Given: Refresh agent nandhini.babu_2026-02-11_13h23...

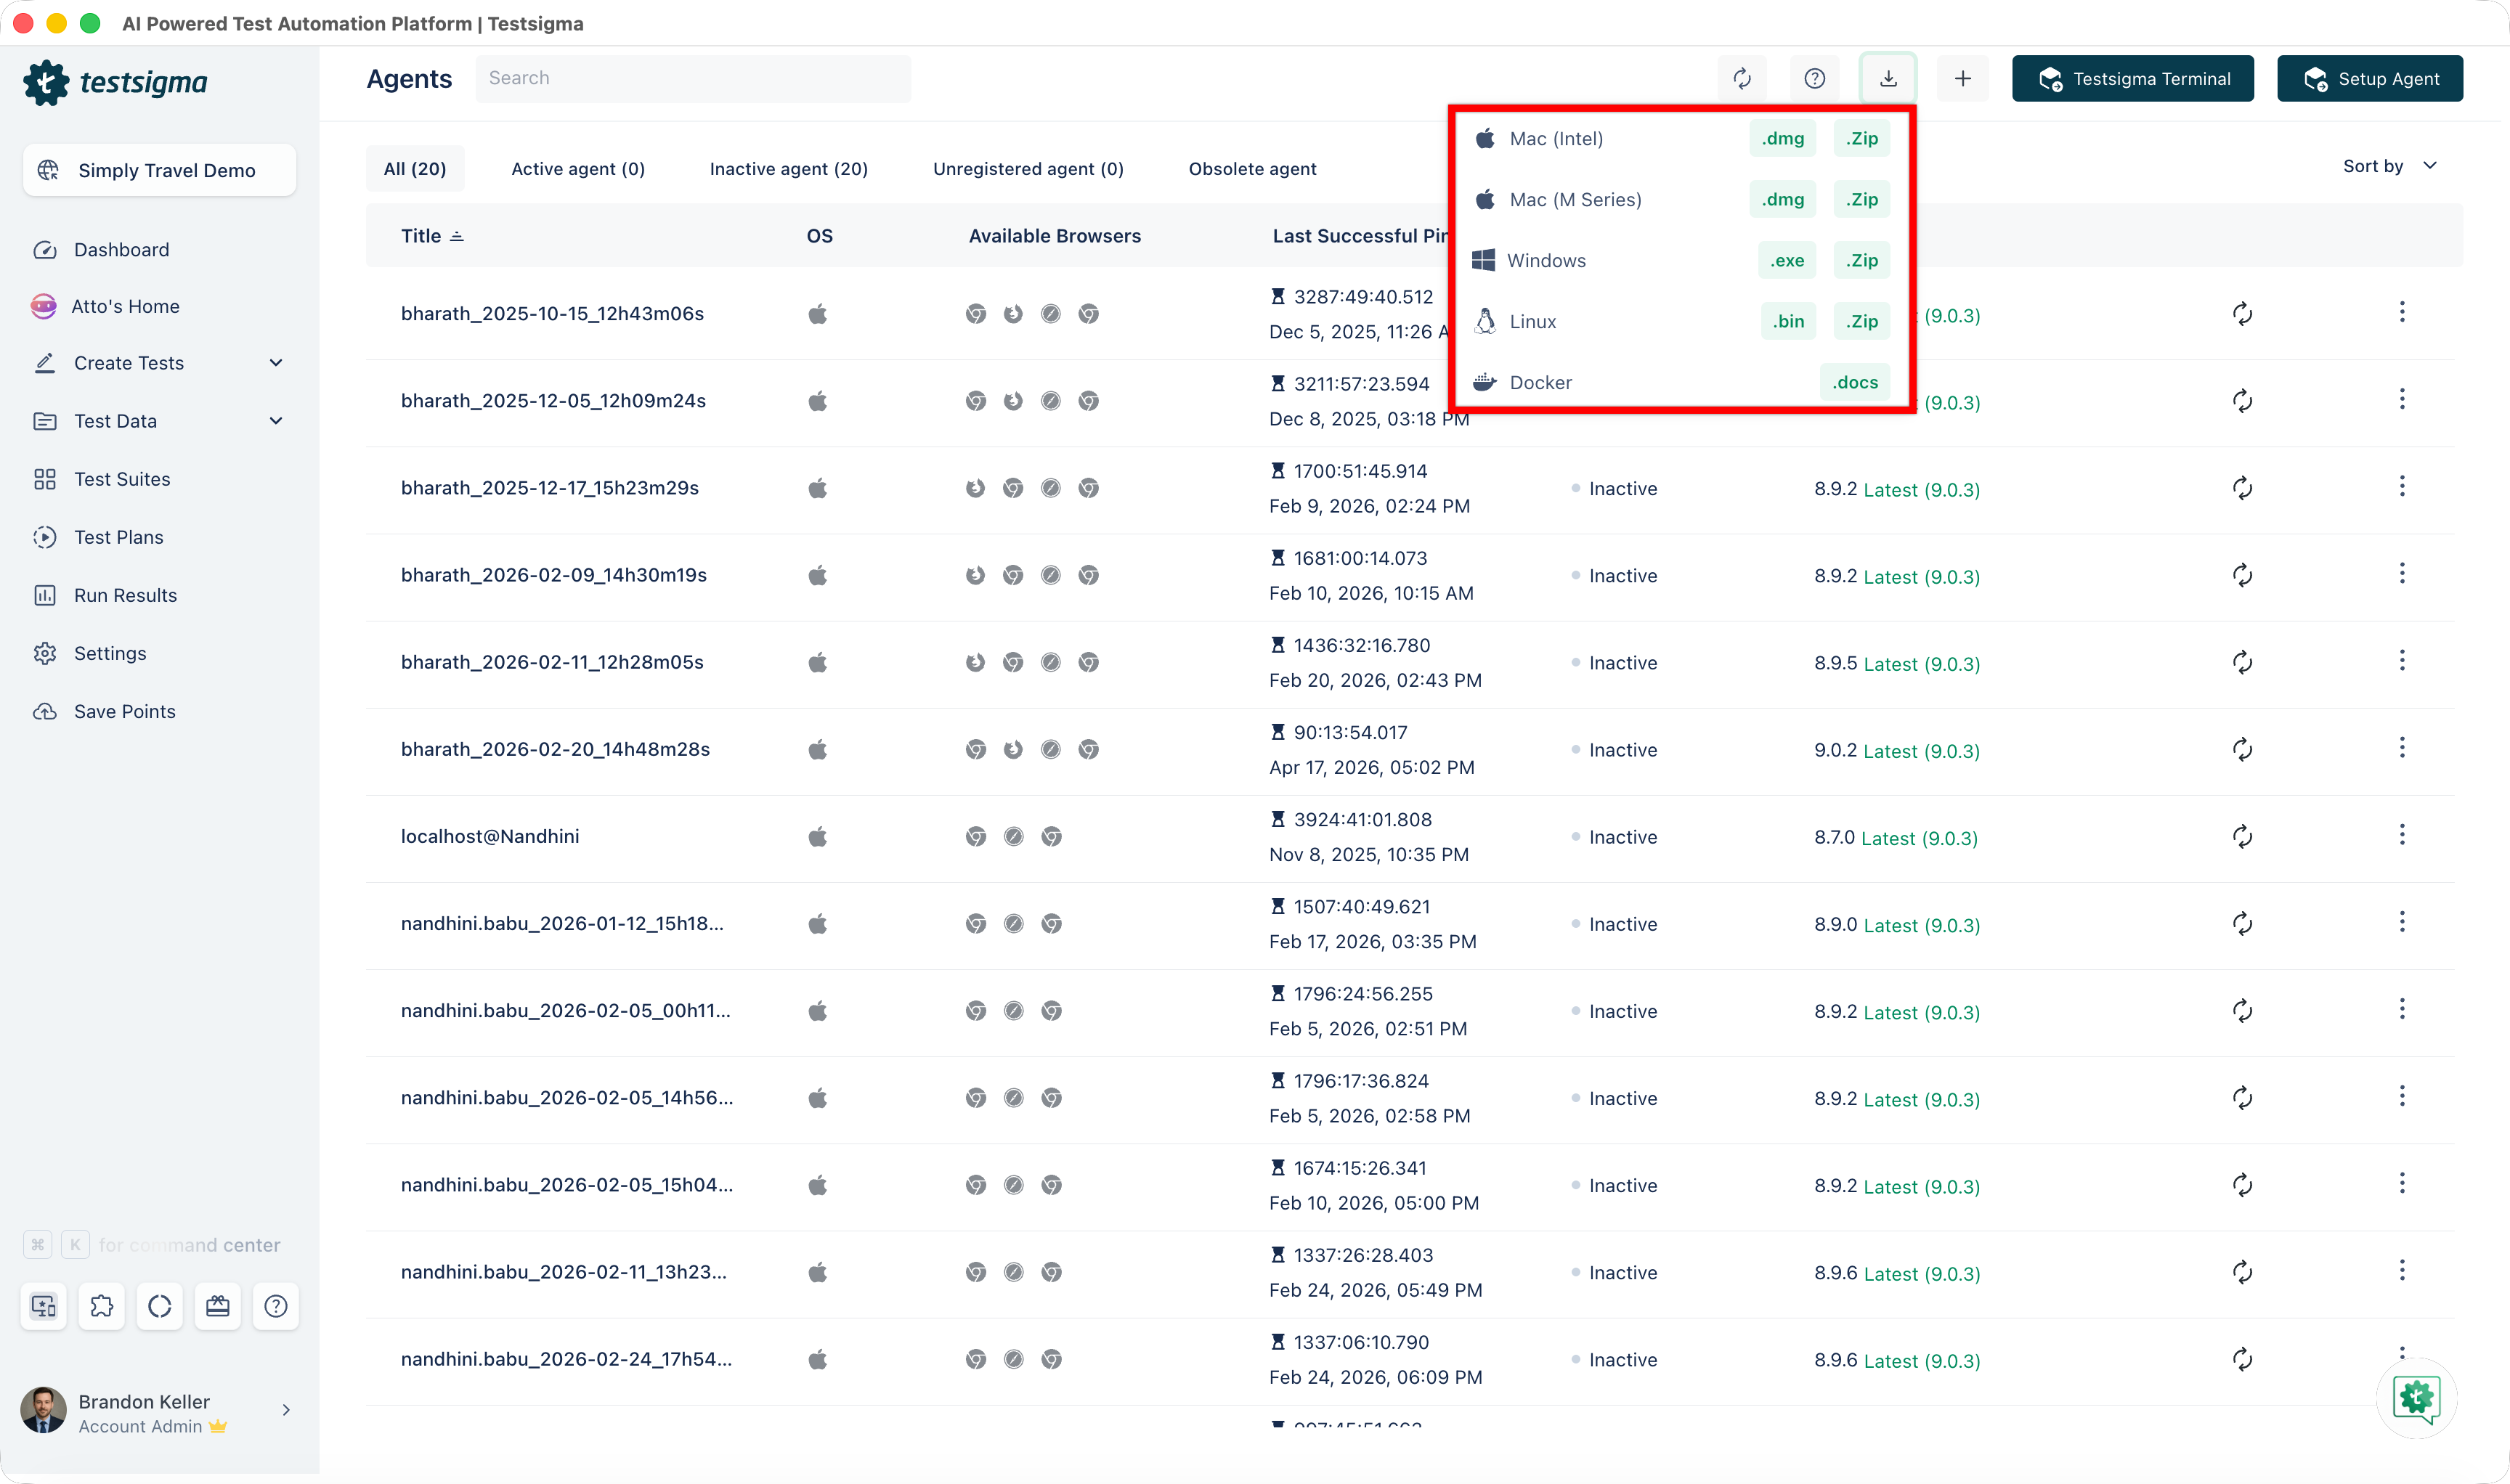Looking at the screenshot, I should click(2242, 1272).
